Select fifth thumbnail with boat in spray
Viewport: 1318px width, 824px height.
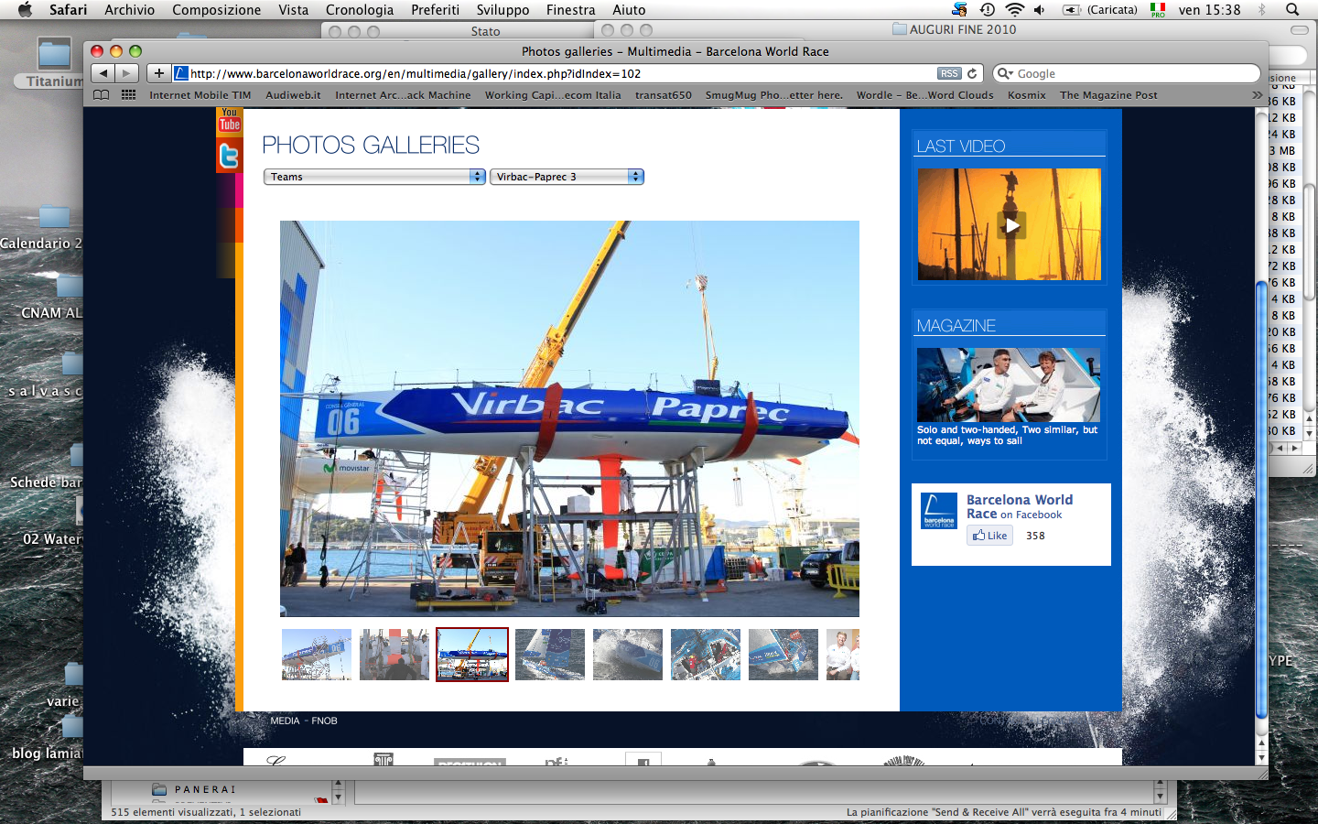coord(628,655)
